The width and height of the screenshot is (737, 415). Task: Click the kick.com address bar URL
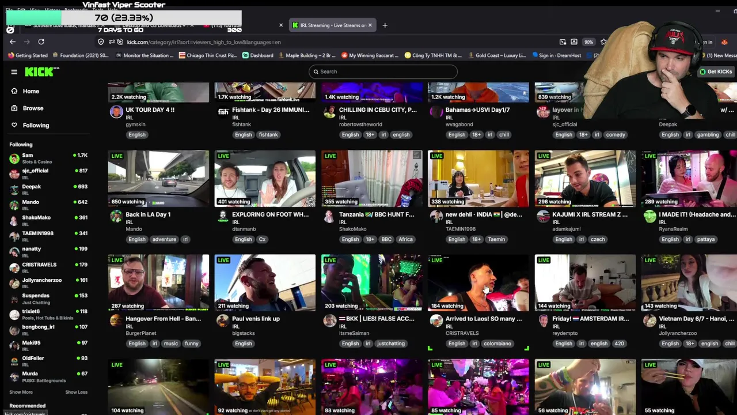(204, 42)
